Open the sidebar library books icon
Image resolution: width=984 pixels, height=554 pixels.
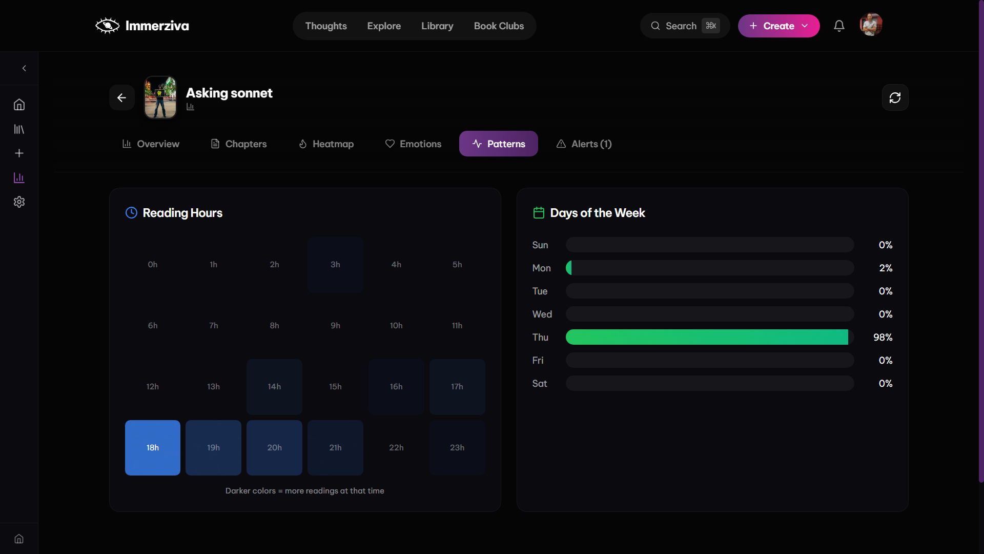(x=19, y=129)
